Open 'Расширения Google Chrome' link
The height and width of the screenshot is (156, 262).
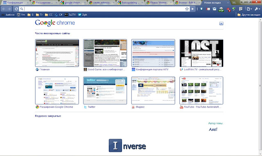tap(56, 107)
